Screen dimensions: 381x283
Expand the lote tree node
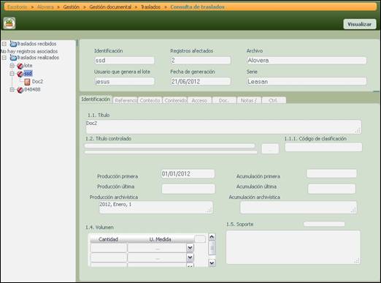[x=12, y=66]
